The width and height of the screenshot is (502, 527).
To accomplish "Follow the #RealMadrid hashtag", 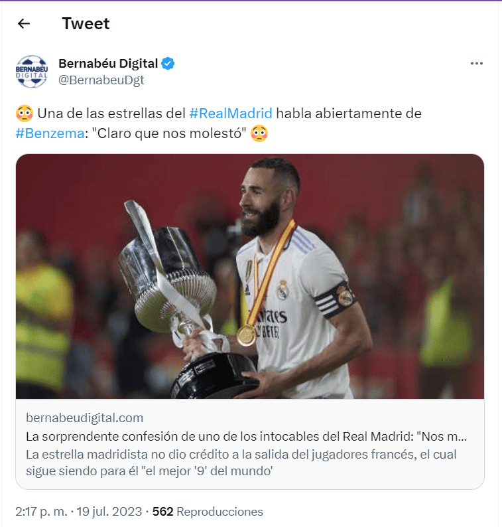I will tap(231, 113).
